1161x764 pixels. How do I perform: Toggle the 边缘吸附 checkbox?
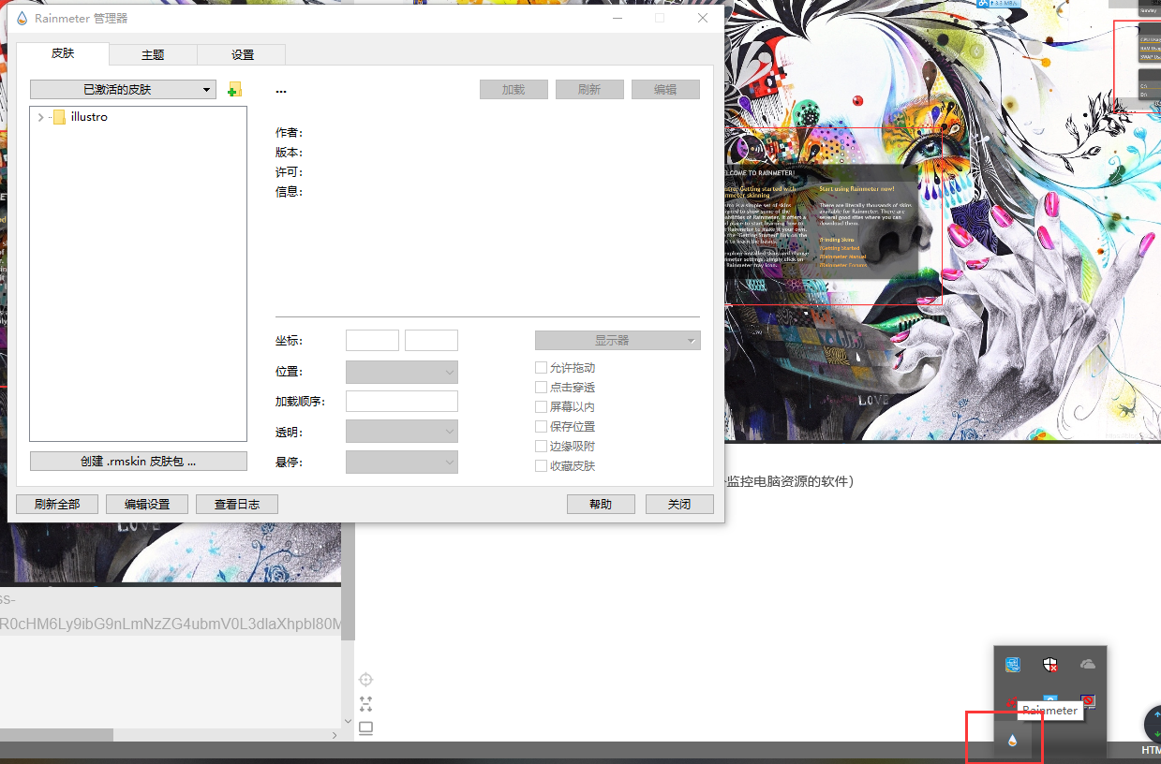point(541,446)
